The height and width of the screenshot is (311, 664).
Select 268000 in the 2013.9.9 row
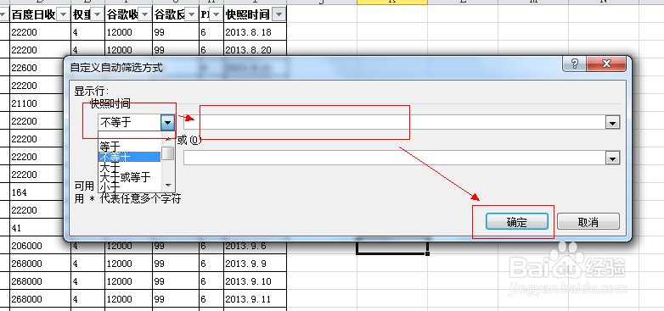tap(40, 264)
